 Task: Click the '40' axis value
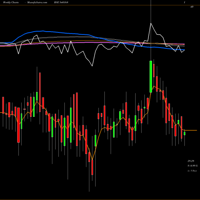[192, 7]
